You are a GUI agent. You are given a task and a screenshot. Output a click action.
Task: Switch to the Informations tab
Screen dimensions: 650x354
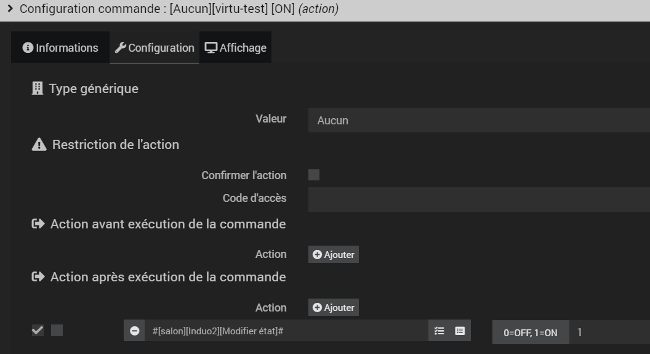point(60,48)
